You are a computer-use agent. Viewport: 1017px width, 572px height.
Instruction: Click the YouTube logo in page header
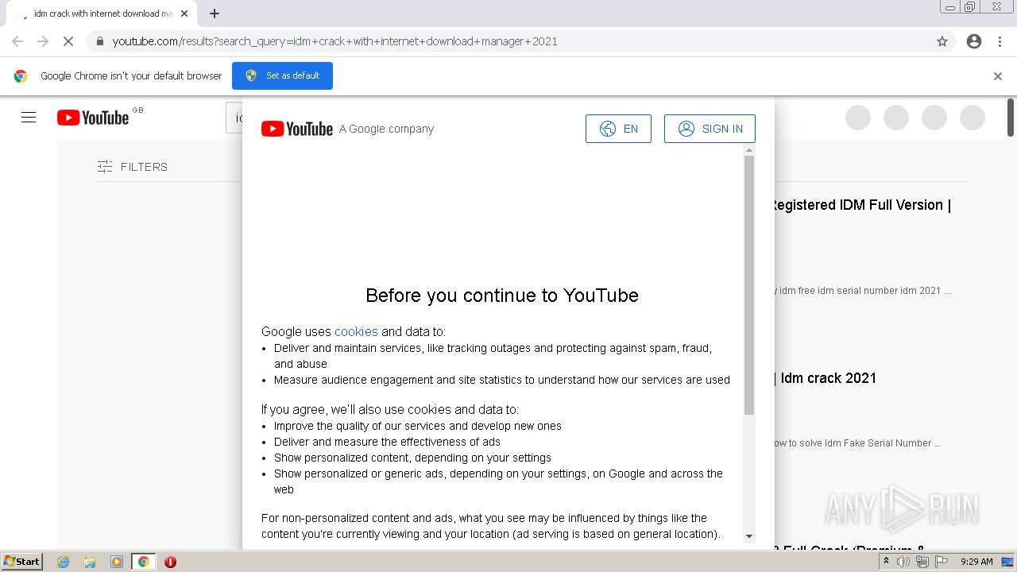[93, 118]
